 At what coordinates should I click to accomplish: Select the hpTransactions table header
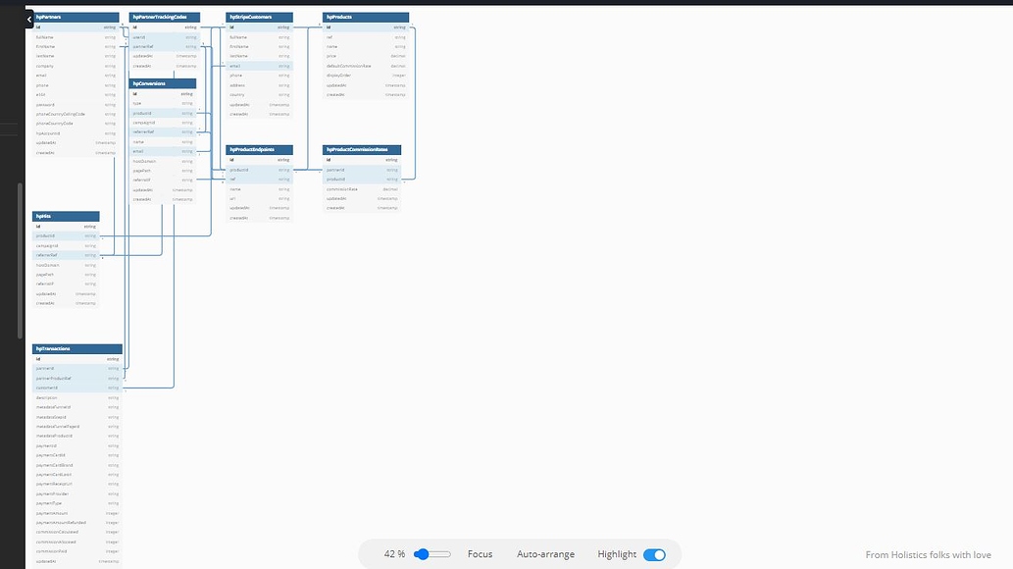click(76, 348)
